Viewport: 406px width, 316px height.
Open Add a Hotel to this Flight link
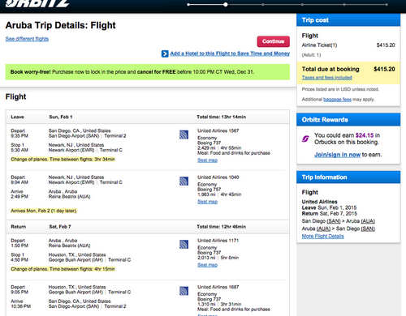230,53
